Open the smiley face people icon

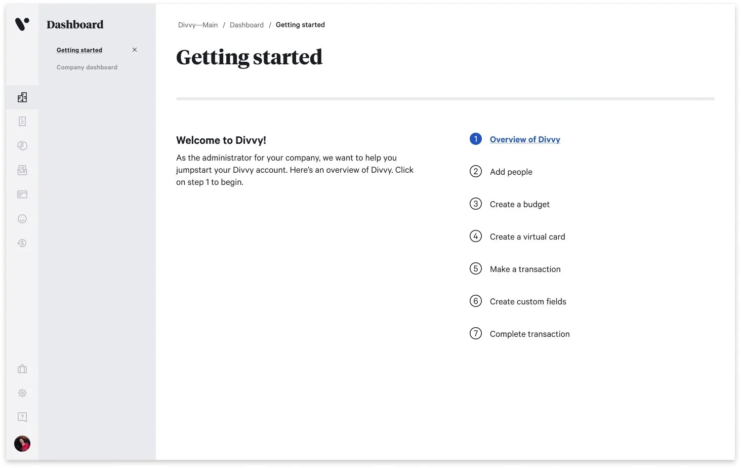tap(22, 219)
